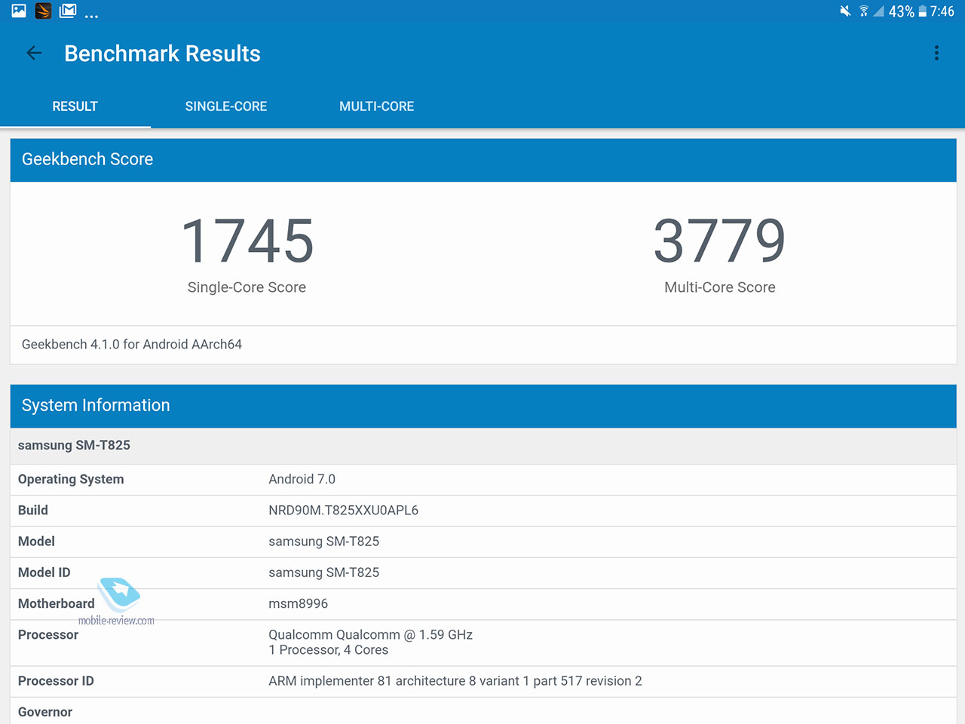The width and height of the screenshot is (965, 724).
Task: Tap the battery status icon
Action: tap(922, 11)
